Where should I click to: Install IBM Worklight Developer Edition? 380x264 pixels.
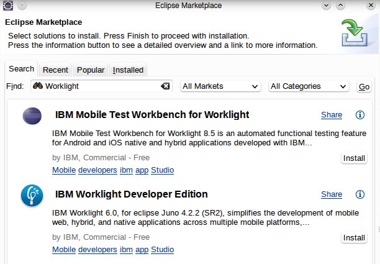[x=354, y=237]
